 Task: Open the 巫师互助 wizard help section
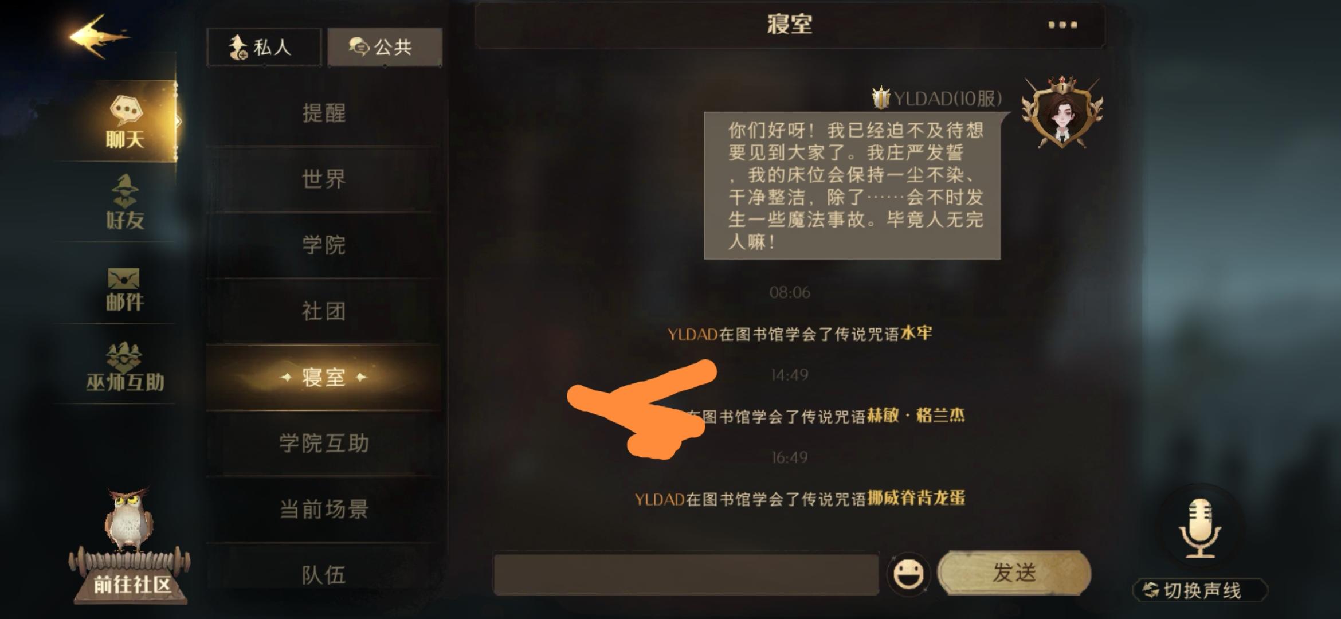click(x=124, y=367)
